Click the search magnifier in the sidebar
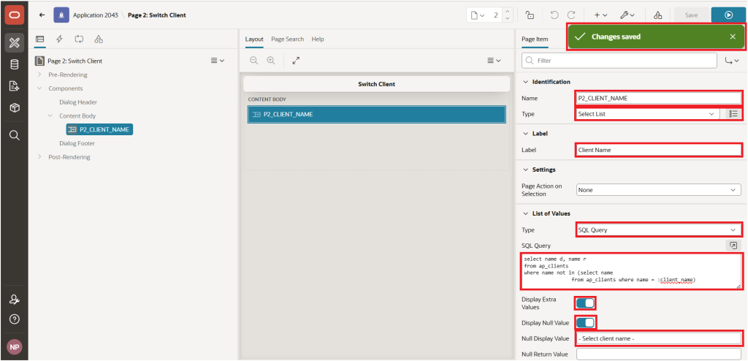This screenshot has height=361, width=748. [x=15, y=136]
